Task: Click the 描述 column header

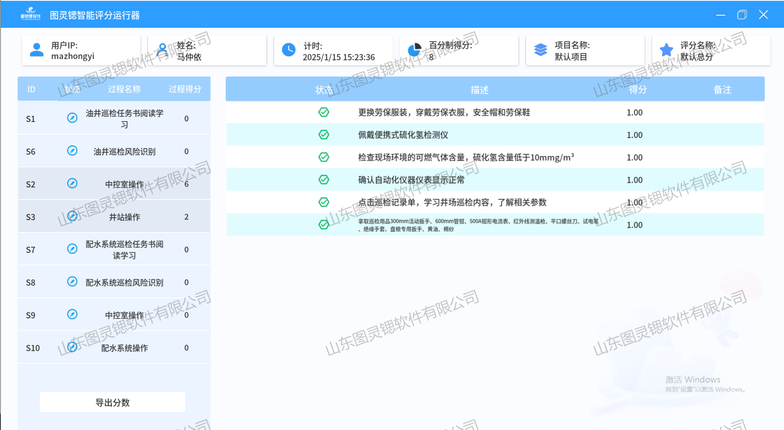Action: [x=479, y=90]
